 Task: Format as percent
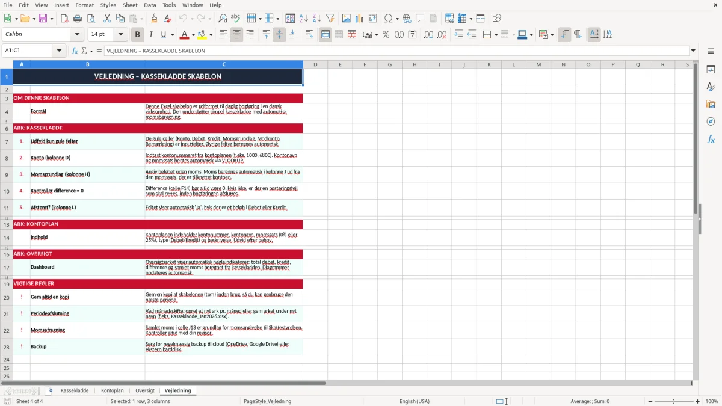386,35
